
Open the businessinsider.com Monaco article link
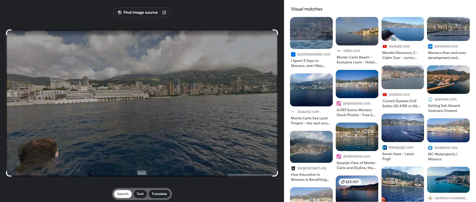tap(308, 63)
